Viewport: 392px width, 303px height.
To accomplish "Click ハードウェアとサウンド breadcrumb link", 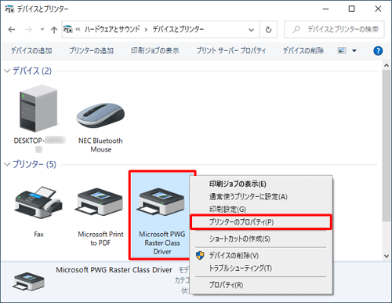I will 112,29.
